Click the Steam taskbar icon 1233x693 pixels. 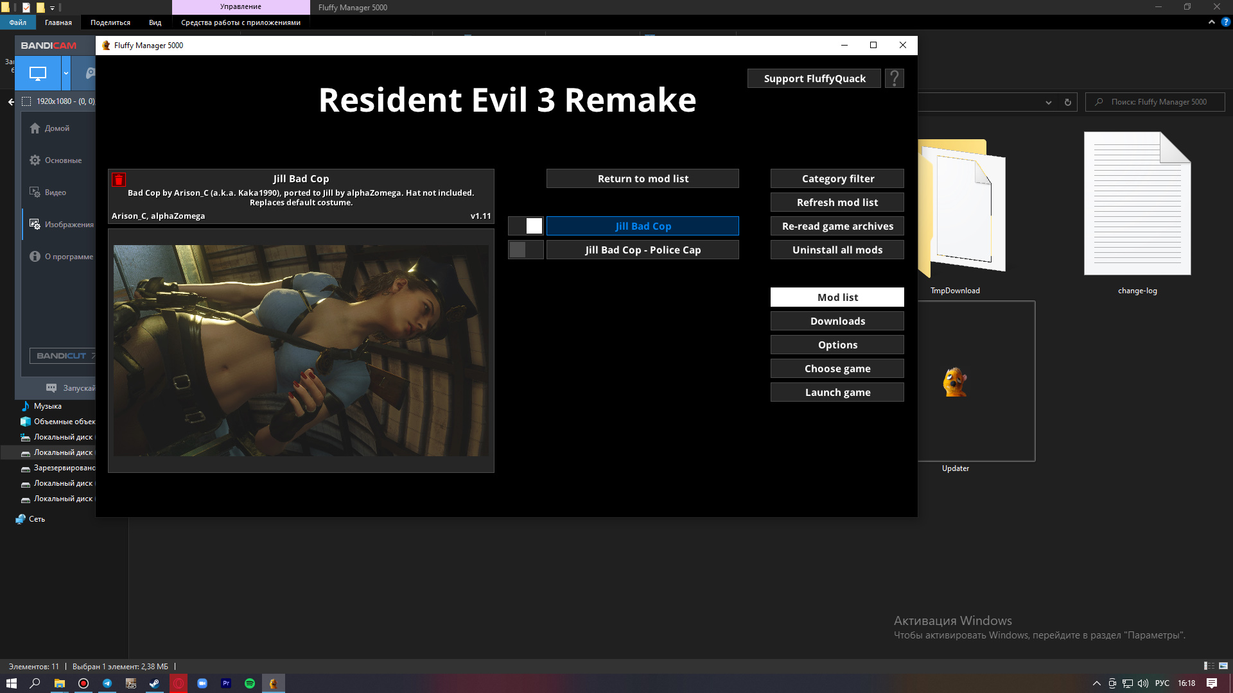click(155, 683)
